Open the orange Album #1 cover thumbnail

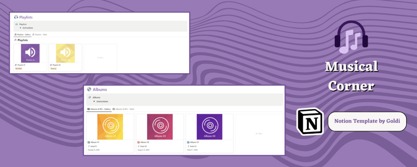coord(110,127)
